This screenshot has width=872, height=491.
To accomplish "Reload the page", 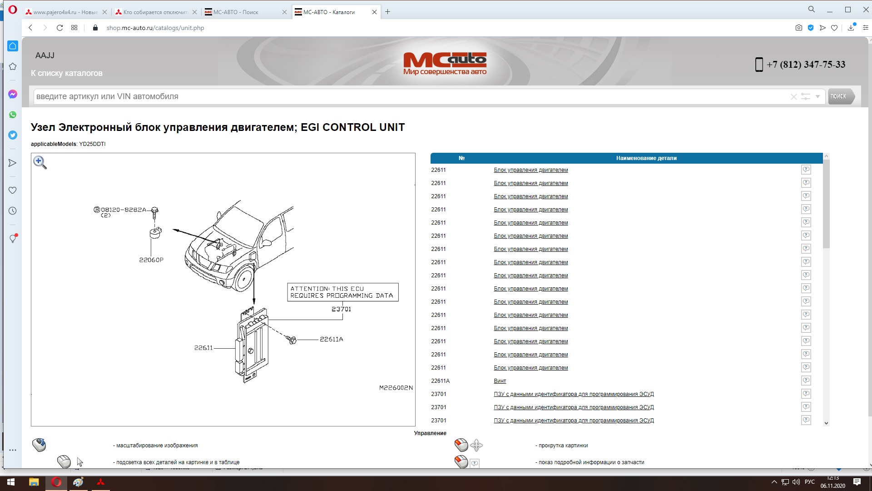I will (59, 28).
